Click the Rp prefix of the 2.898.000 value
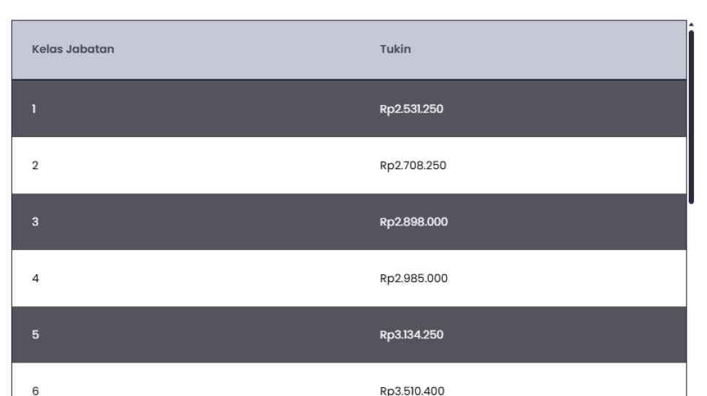 pyautogui.click(x=386, y=222)
